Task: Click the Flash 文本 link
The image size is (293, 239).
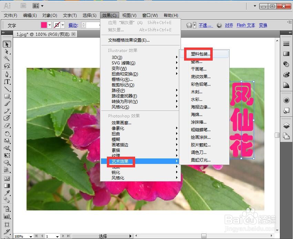Action: click(246, 25)
